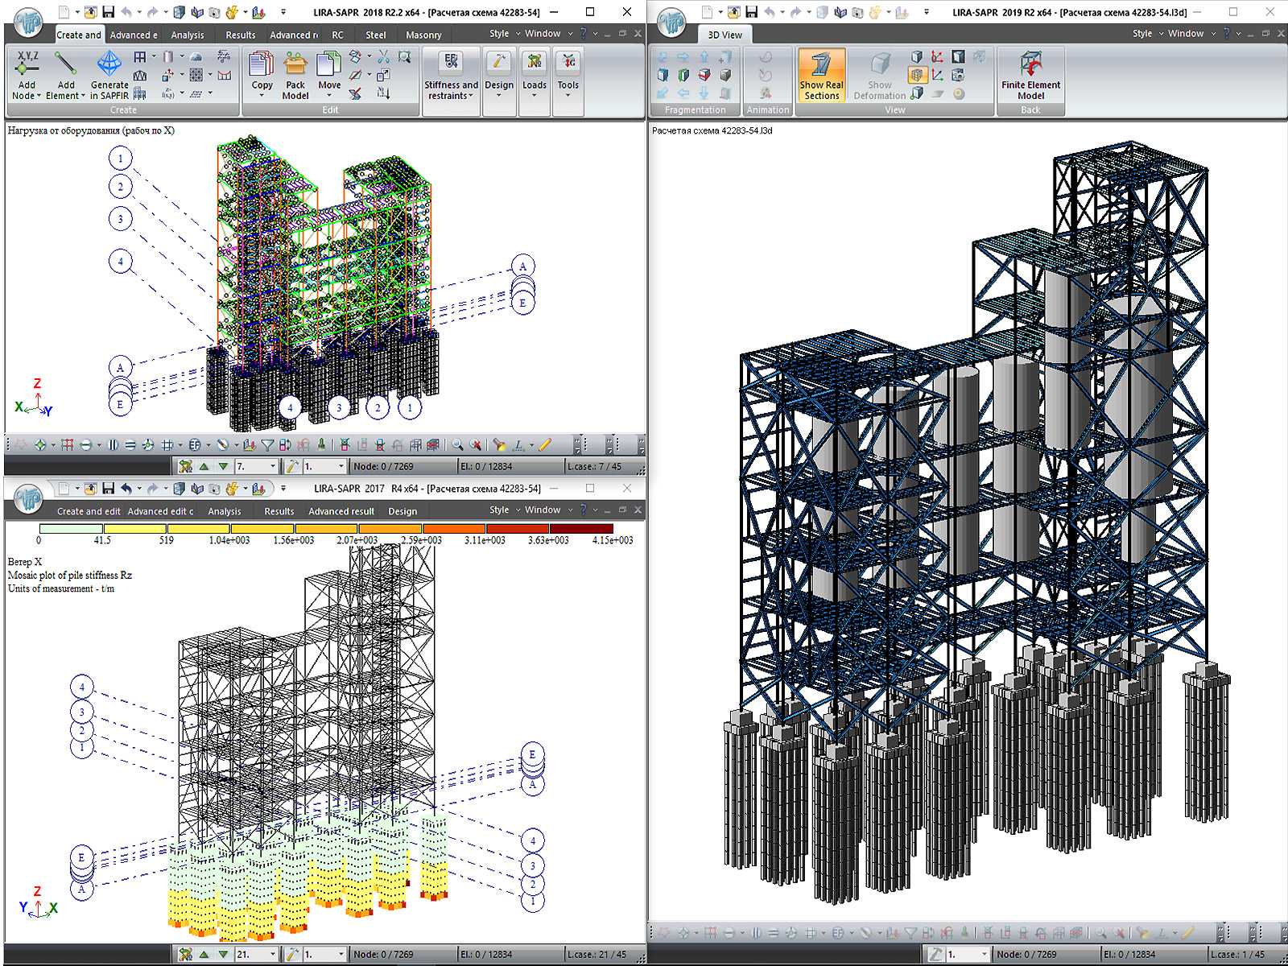
Task: Click the filter funnel icon in bottom toolbar
Action: tap(267, 444)
